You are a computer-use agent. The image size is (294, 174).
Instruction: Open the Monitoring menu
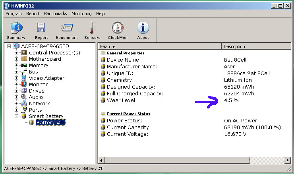tap(81, 14)
